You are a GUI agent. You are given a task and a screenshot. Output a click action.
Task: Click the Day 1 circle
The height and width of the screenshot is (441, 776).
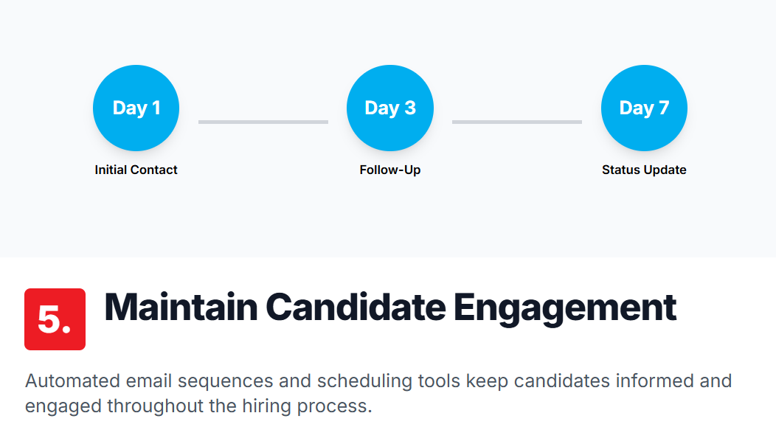136,108
